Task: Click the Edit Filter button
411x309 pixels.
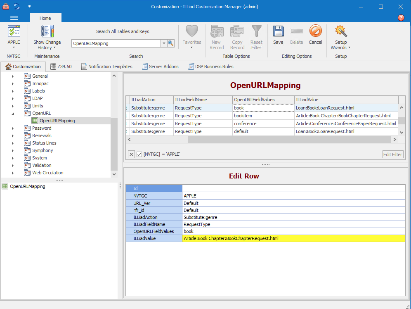Action: pos(392,154)
